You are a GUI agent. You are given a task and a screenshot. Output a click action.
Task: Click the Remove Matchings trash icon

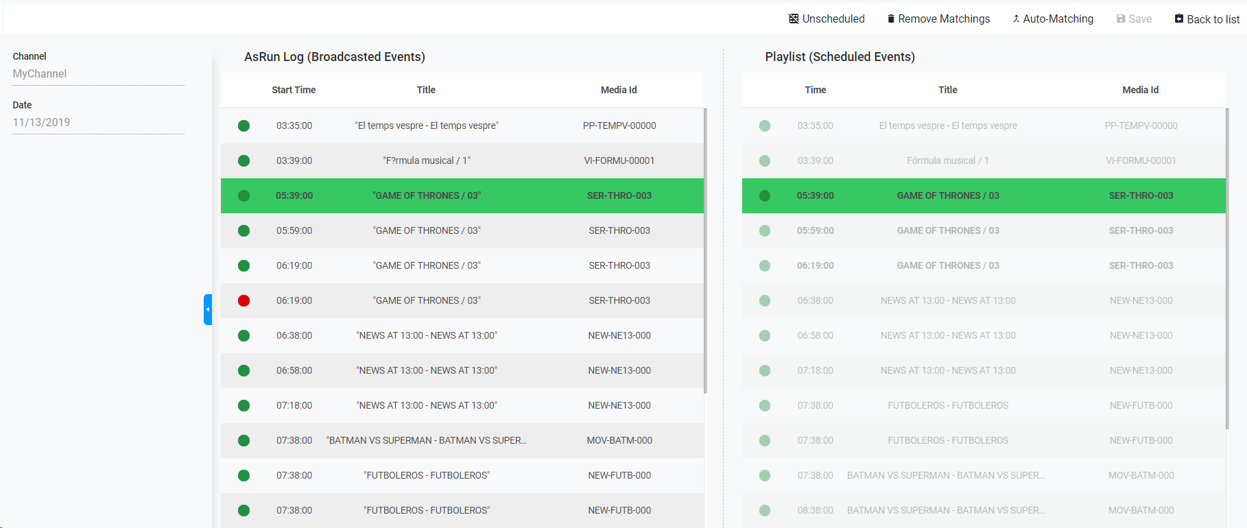891,19
